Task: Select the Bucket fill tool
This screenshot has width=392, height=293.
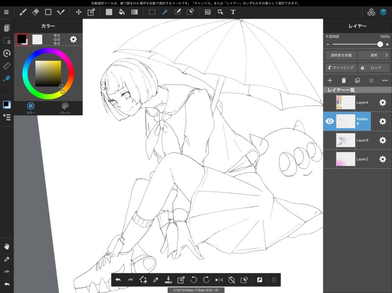Action: 122,12
